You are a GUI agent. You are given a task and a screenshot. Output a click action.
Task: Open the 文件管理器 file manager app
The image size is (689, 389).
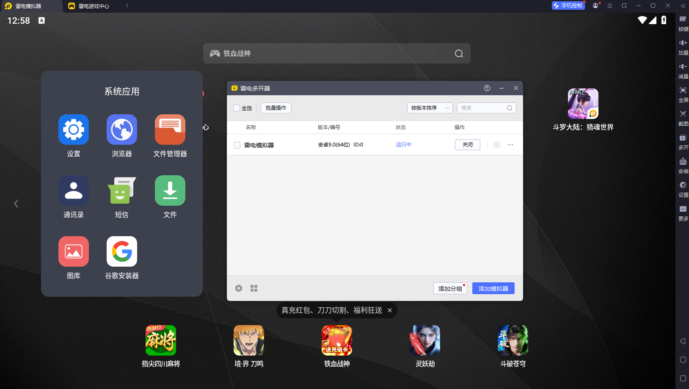(170, 130)
